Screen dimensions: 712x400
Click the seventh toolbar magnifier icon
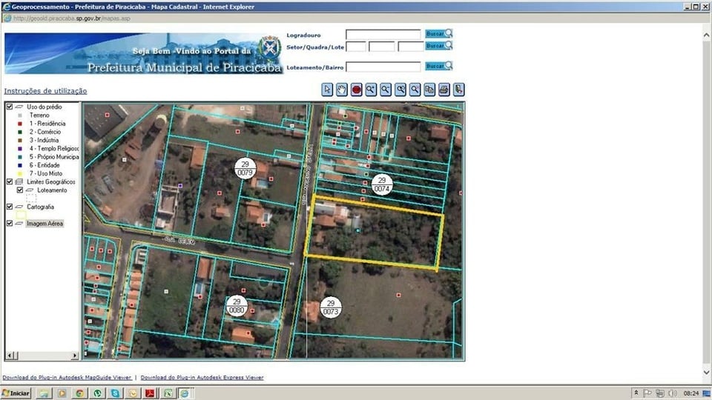click(x=415, y=90)
